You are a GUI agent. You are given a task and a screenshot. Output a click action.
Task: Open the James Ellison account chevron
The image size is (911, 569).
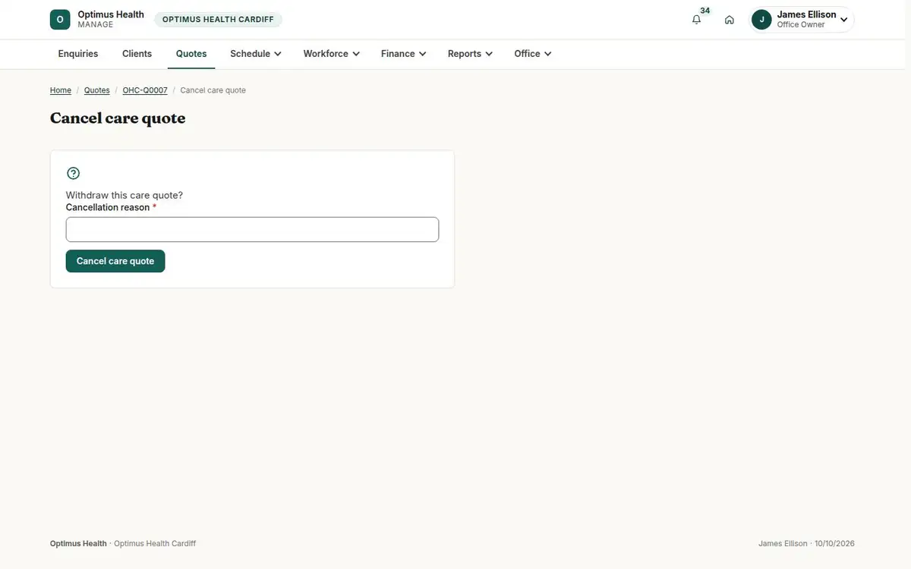(x=844, y=20)
